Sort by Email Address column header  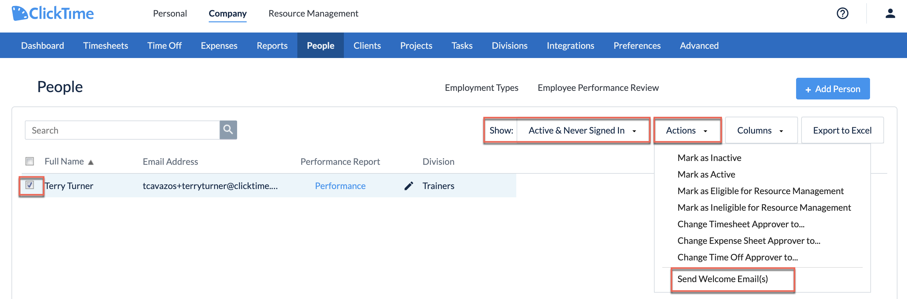pos(171,162)
